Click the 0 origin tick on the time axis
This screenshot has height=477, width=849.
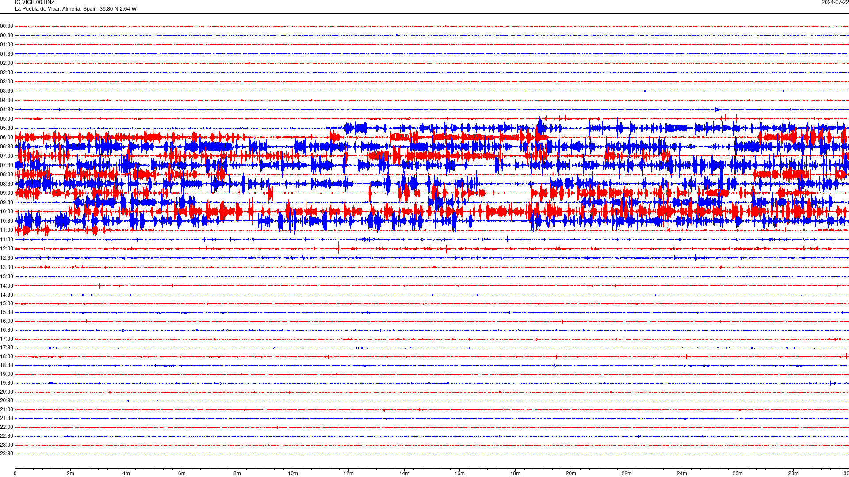(x=15, y=473)
